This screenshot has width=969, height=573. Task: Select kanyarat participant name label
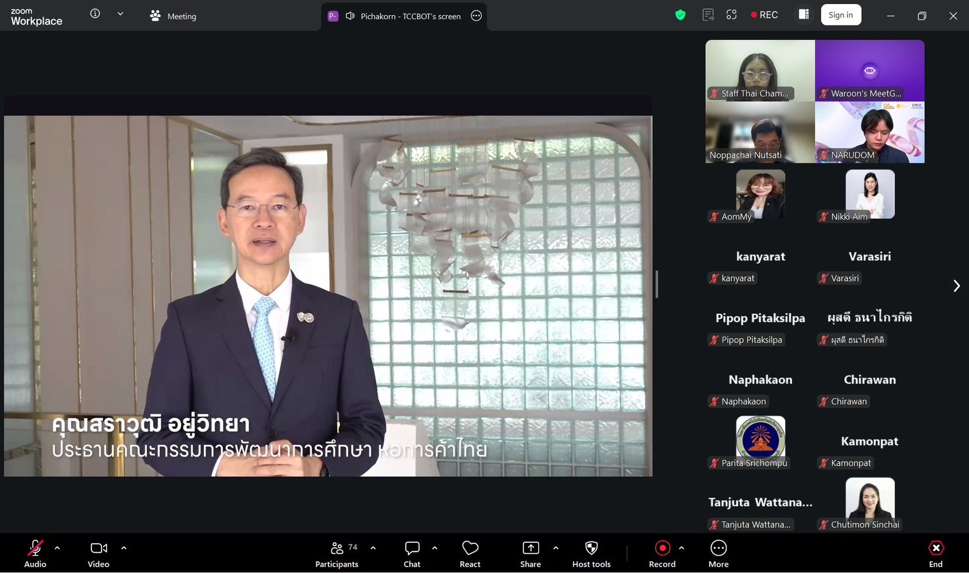[x=733, y=278]
